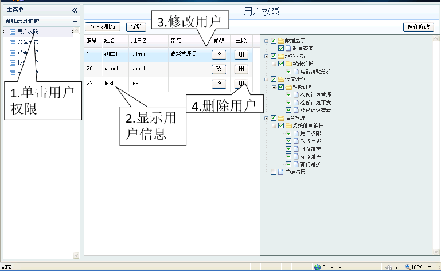Click the 删 button in admin row
441x272 pixels.
[241, 54]
